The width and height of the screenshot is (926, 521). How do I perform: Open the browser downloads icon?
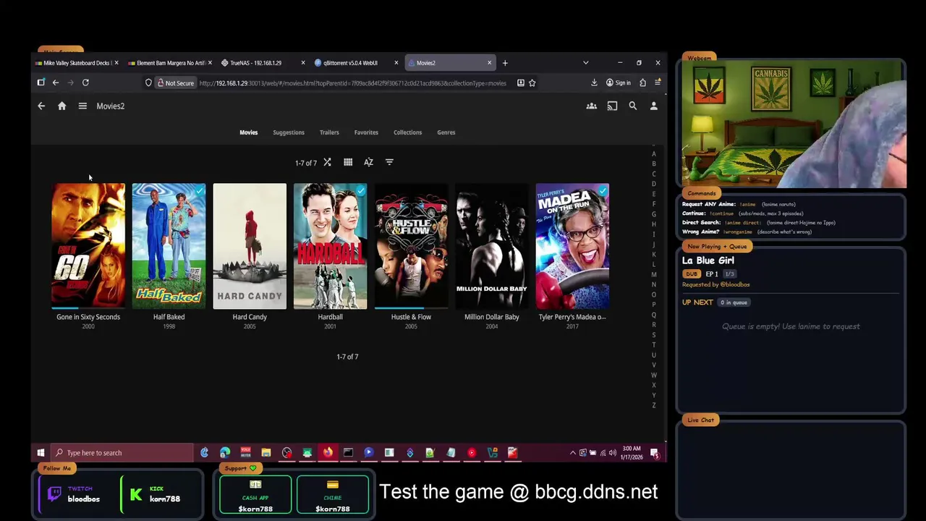(594, 82)
